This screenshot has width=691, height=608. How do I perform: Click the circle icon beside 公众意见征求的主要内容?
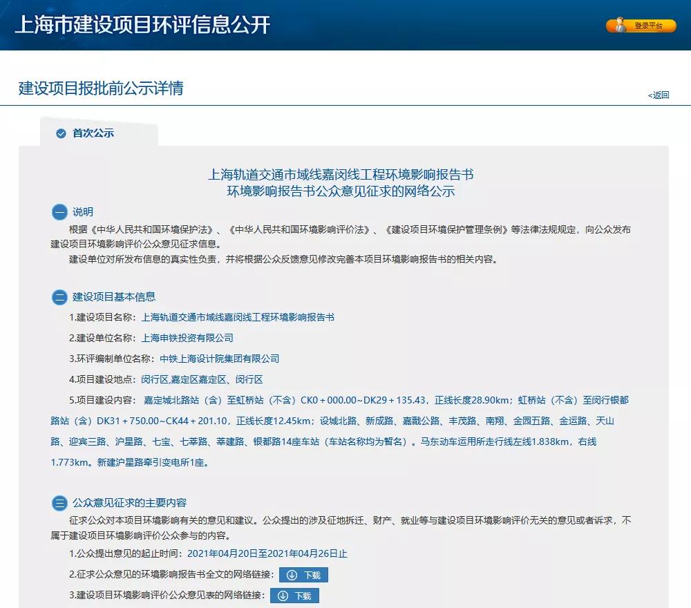coord(59,502)
